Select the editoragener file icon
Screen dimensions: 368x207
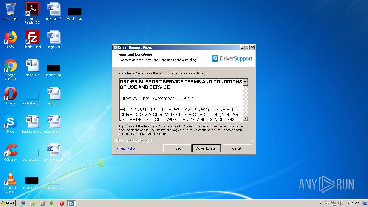[32, 183]
